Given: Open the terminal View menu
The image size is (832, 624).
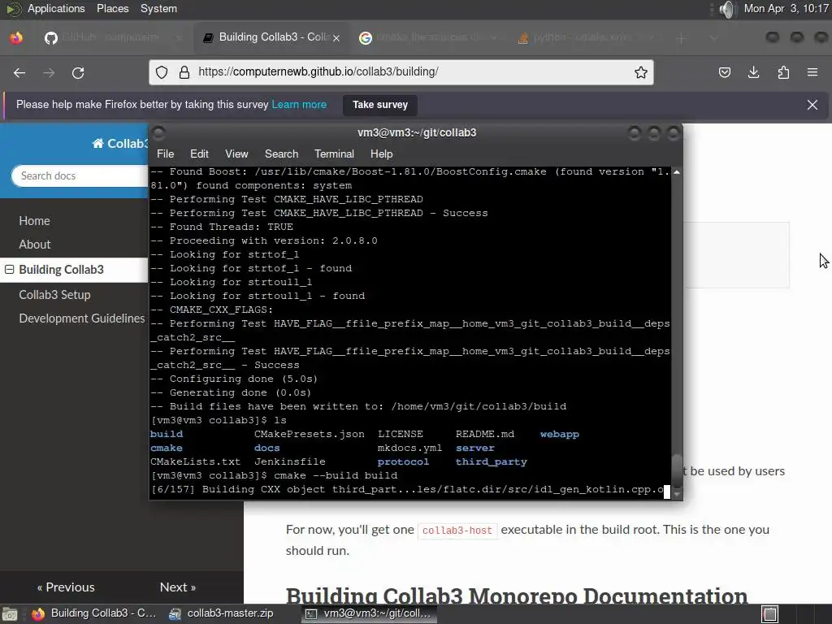Looking at the screenshot, I should pos(236,154).
